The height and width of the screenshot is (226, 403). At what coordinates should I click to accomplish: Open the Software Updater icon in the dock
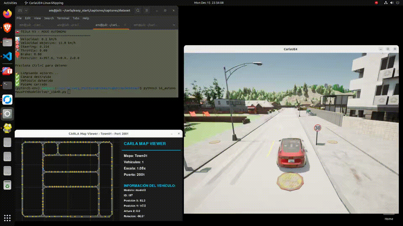[x=7, y=100]
